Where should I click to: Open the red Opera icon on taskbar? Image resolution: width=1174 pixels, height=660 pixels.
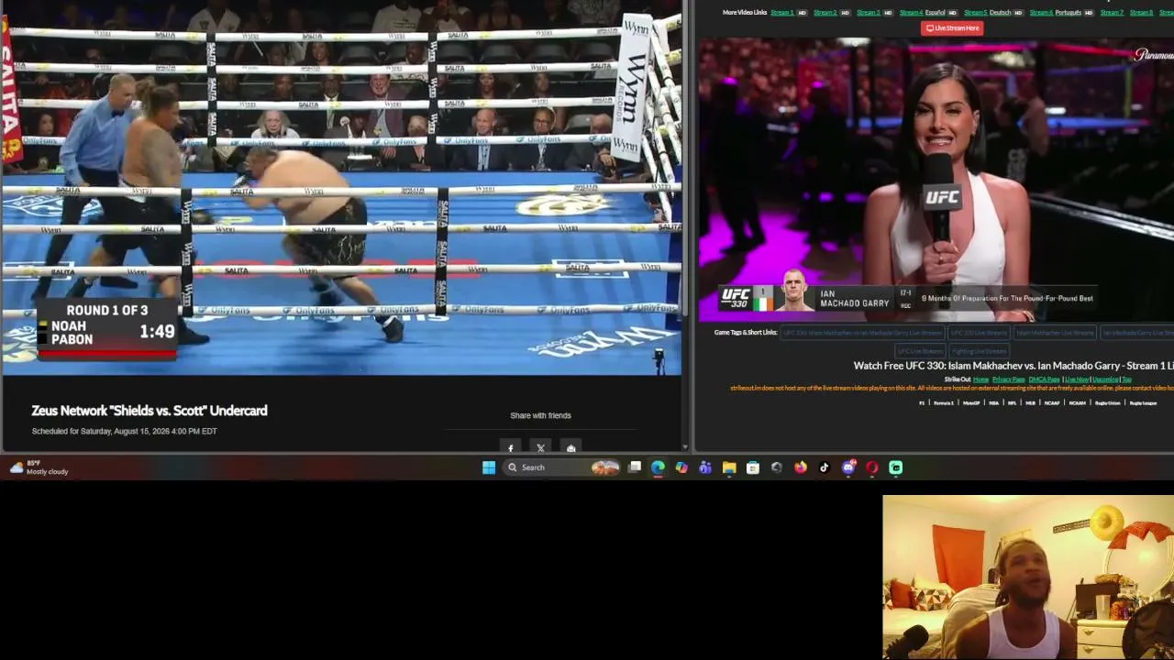(x=872, y=467)
